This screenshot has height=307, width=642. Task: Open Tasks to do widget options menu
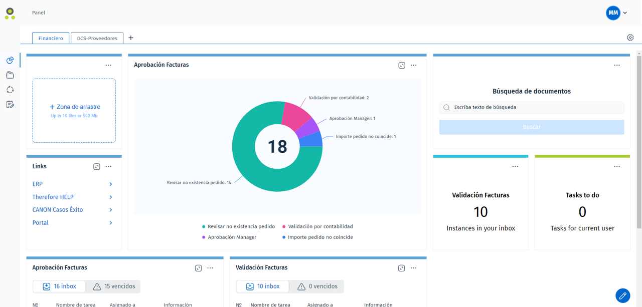point(617,167)
